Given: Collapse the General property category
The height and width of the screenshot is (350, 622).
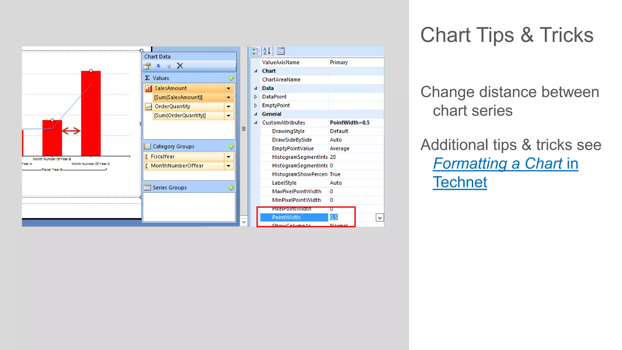Looking at the screenshot, I should pos(256,114).
